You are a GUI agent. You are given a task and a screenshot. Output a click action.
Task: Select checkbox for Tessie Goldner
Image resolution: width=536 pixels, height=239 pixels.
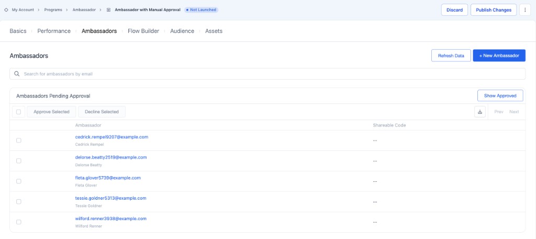[x=18, y=202]
